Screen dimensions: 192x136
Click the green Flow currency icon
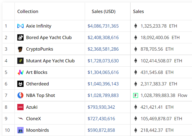[x=136, y=95]
